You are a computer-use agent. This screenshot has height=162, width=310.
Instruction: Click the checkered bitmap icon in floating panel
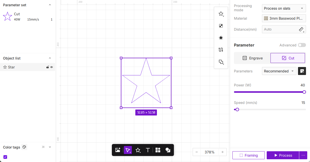click(x=221, y=26)
